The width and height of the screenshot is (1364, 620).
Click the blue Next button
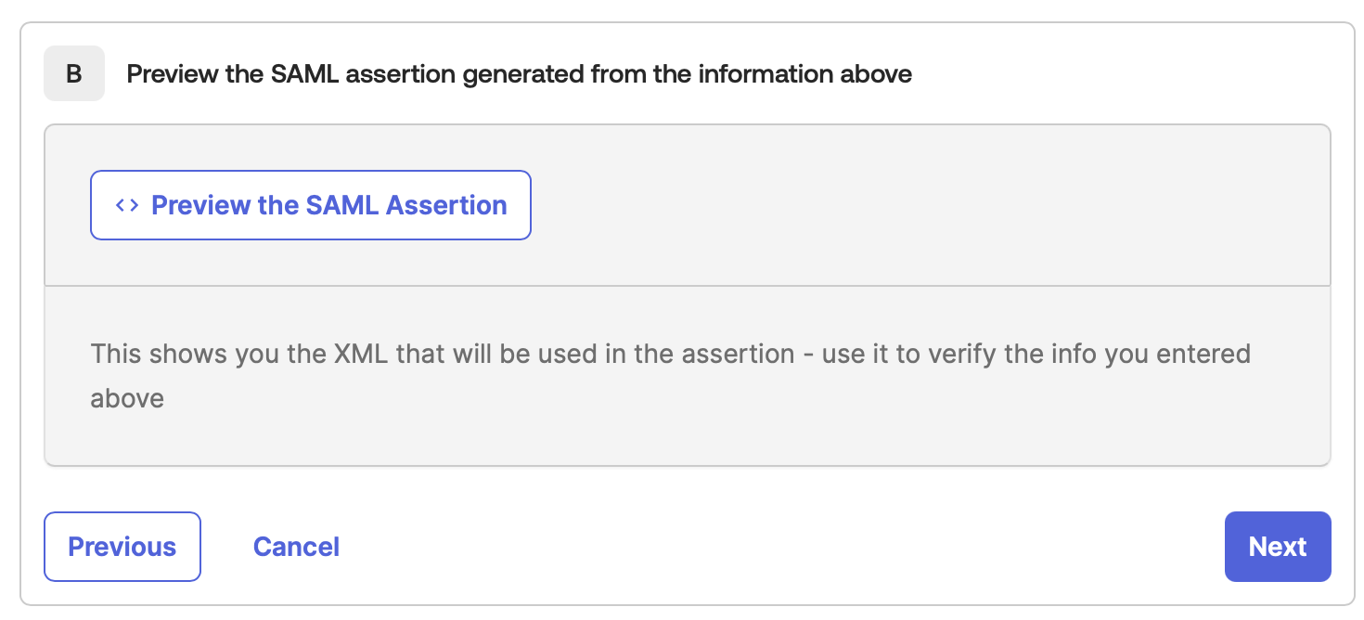click(1277, 547)
